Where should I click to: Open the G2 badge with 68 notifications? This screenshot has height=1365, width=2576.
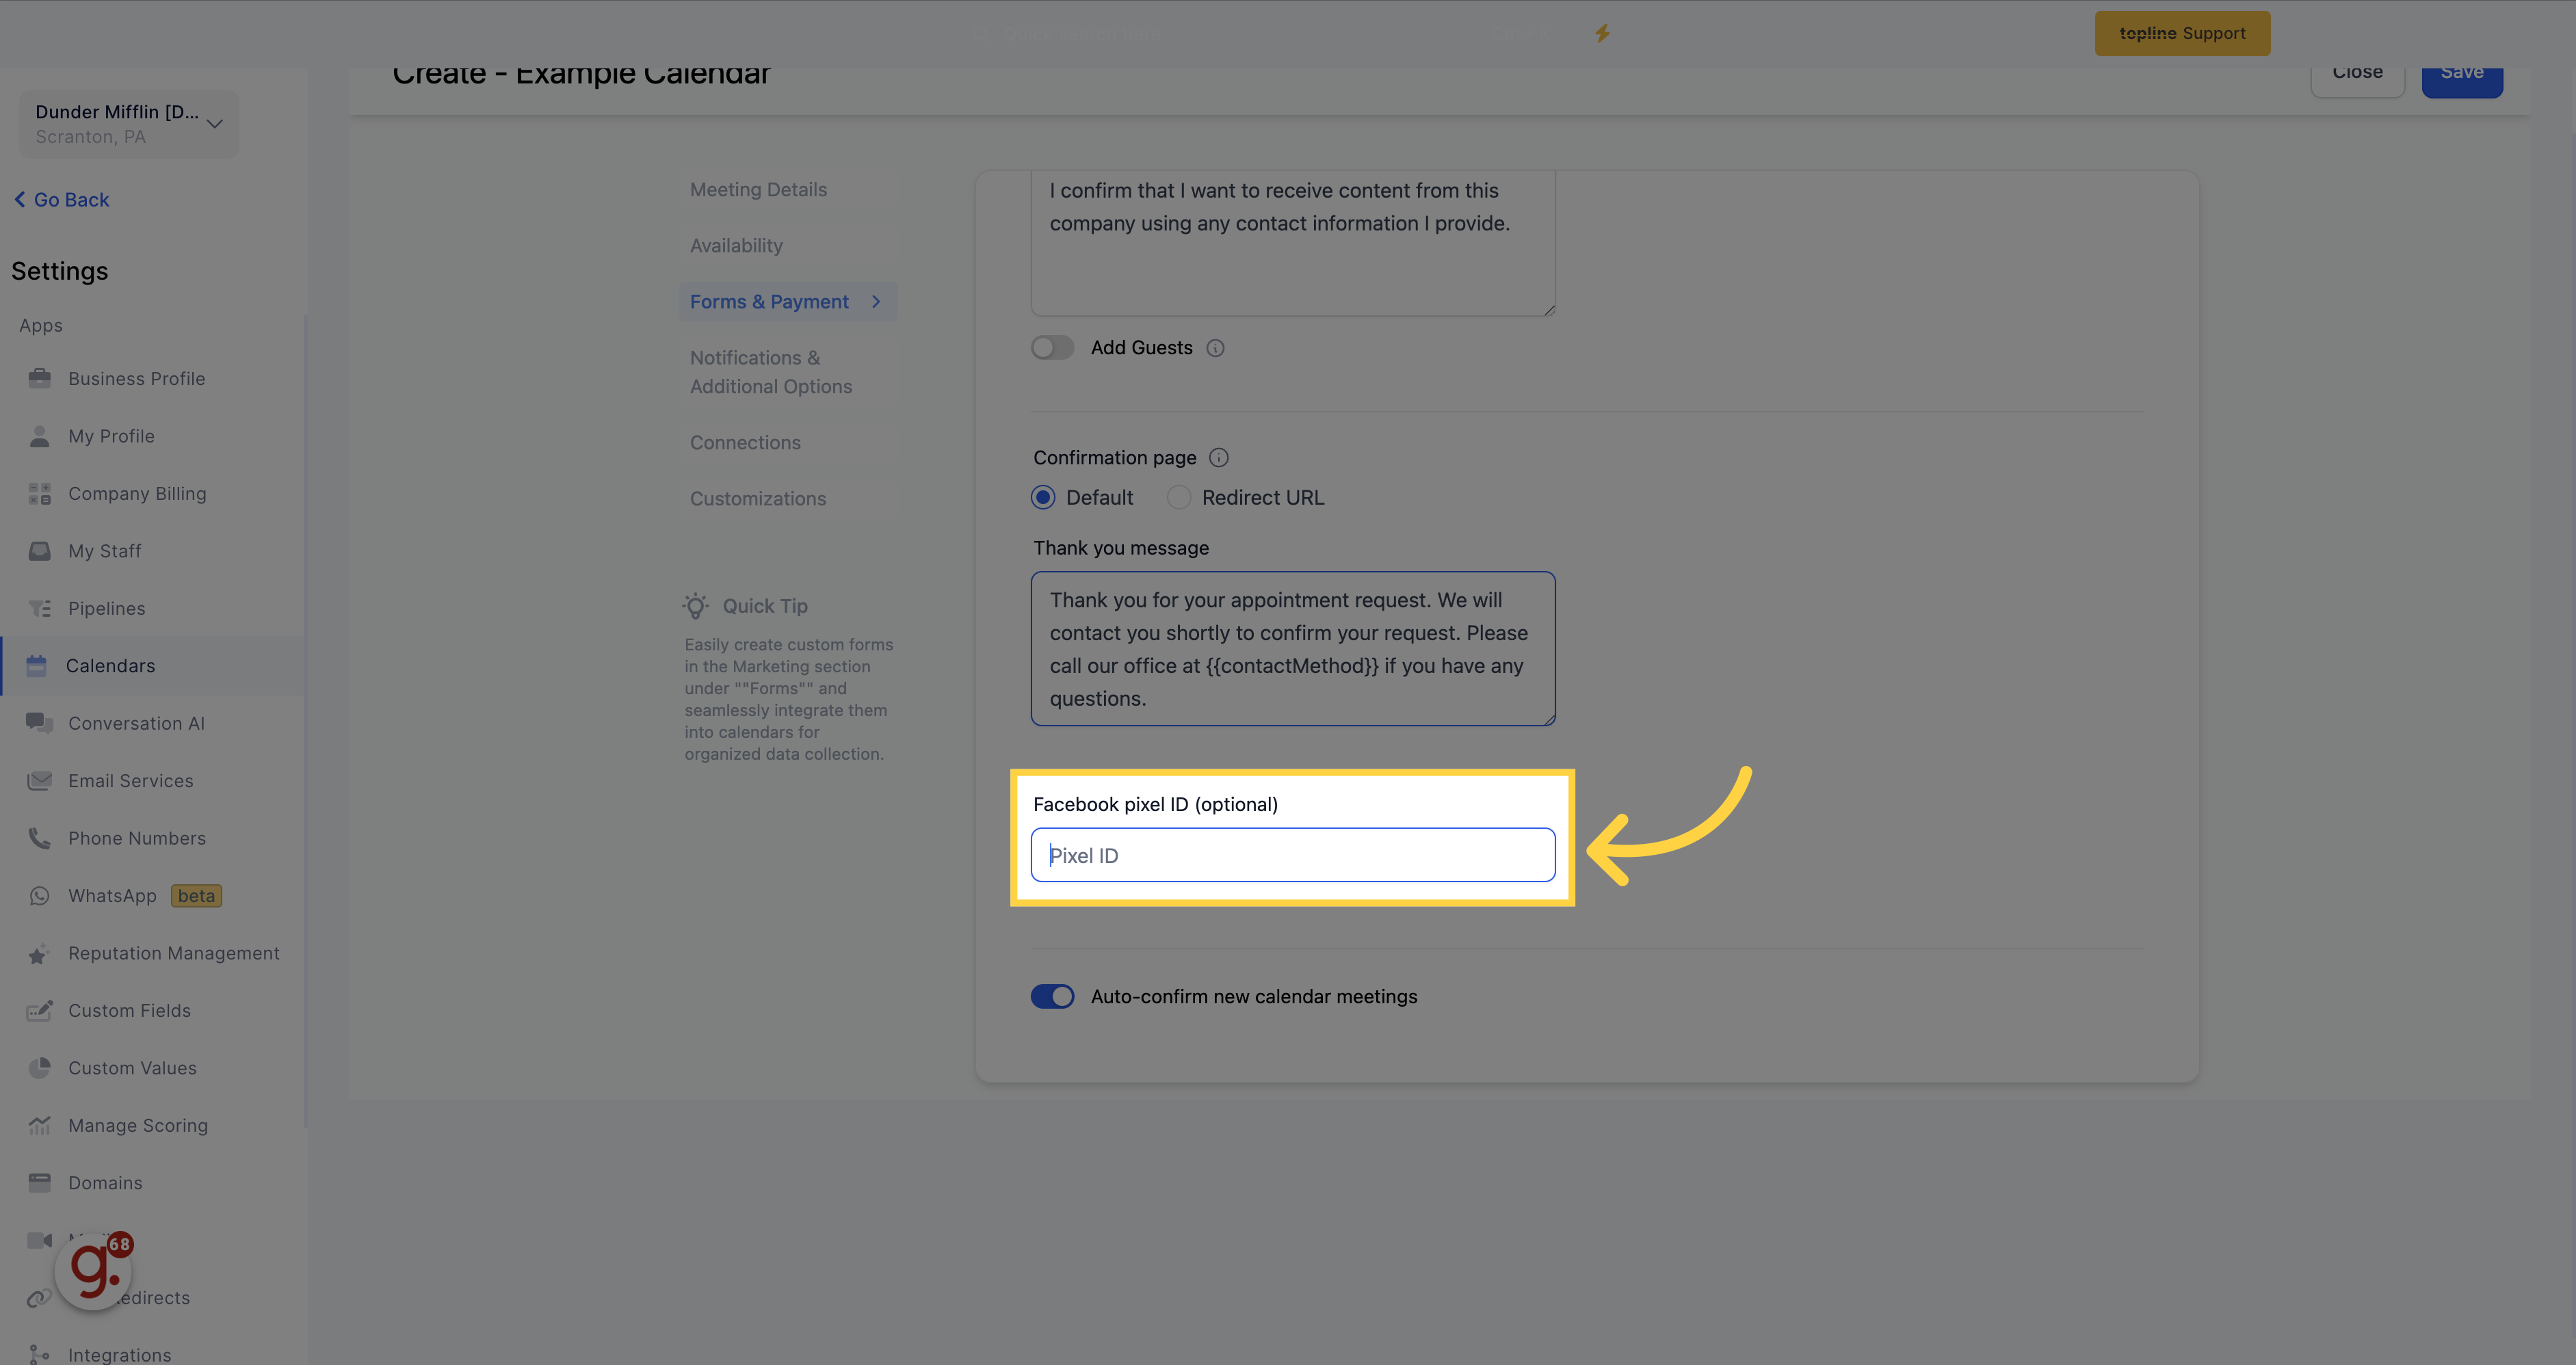[x=94, y=1270]
